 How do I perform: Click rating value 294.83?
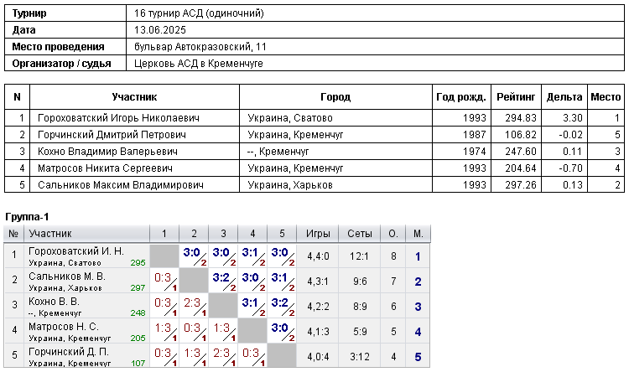point(521,118)
